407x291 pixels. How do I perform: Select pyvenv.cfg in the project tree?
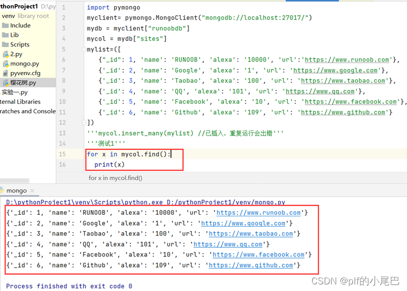tap(25, 73)
